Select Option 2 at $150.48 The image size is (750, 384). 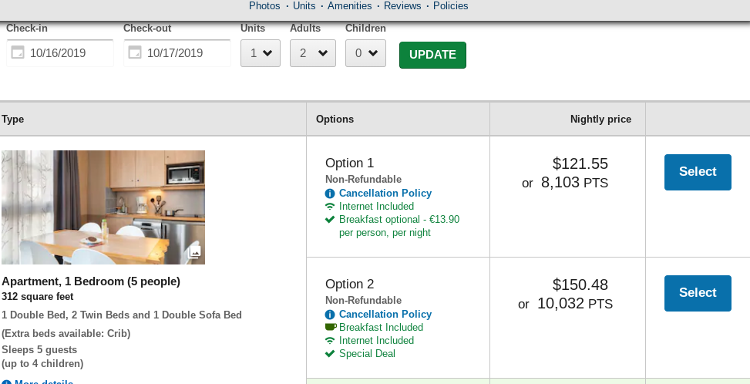698,293
